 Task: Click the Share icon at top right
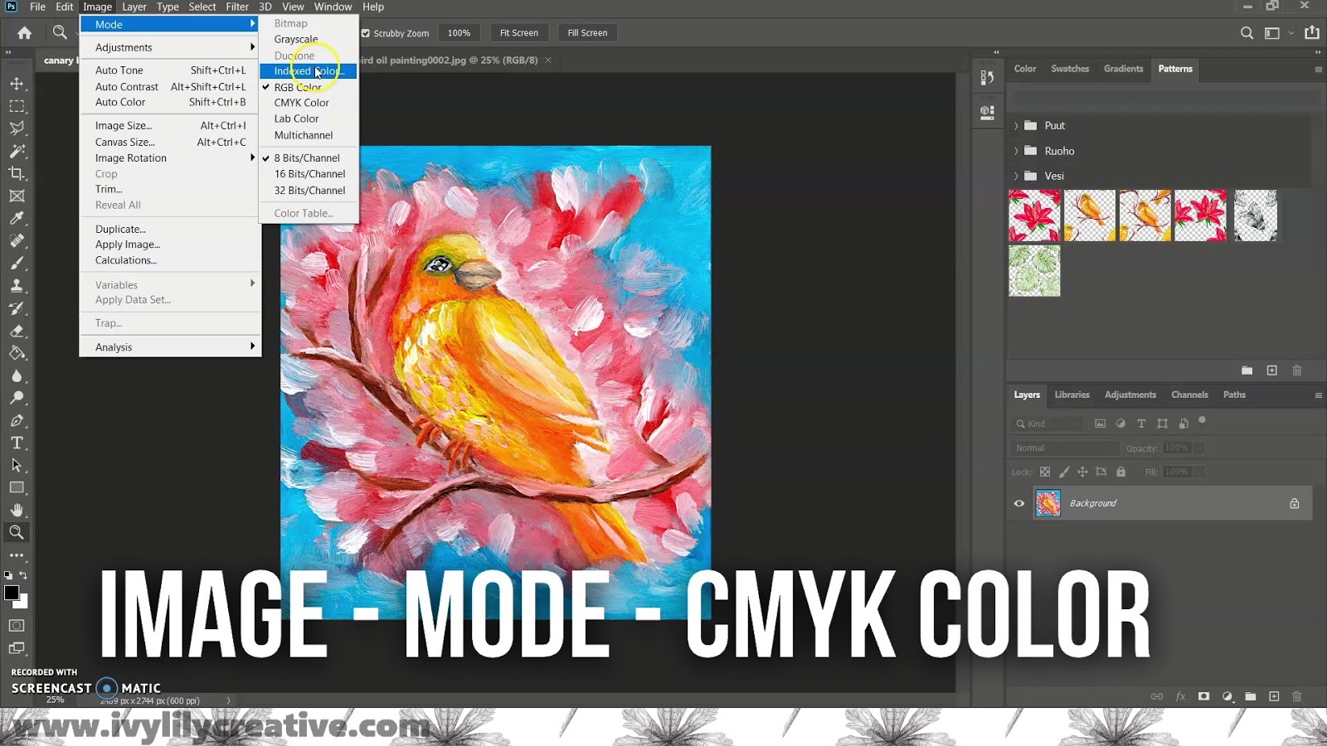[1312, 33]
